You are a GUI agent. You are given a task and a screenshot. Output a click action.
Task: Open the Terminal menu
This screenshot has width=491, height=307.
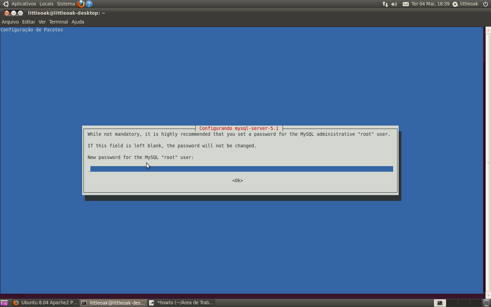58,22
